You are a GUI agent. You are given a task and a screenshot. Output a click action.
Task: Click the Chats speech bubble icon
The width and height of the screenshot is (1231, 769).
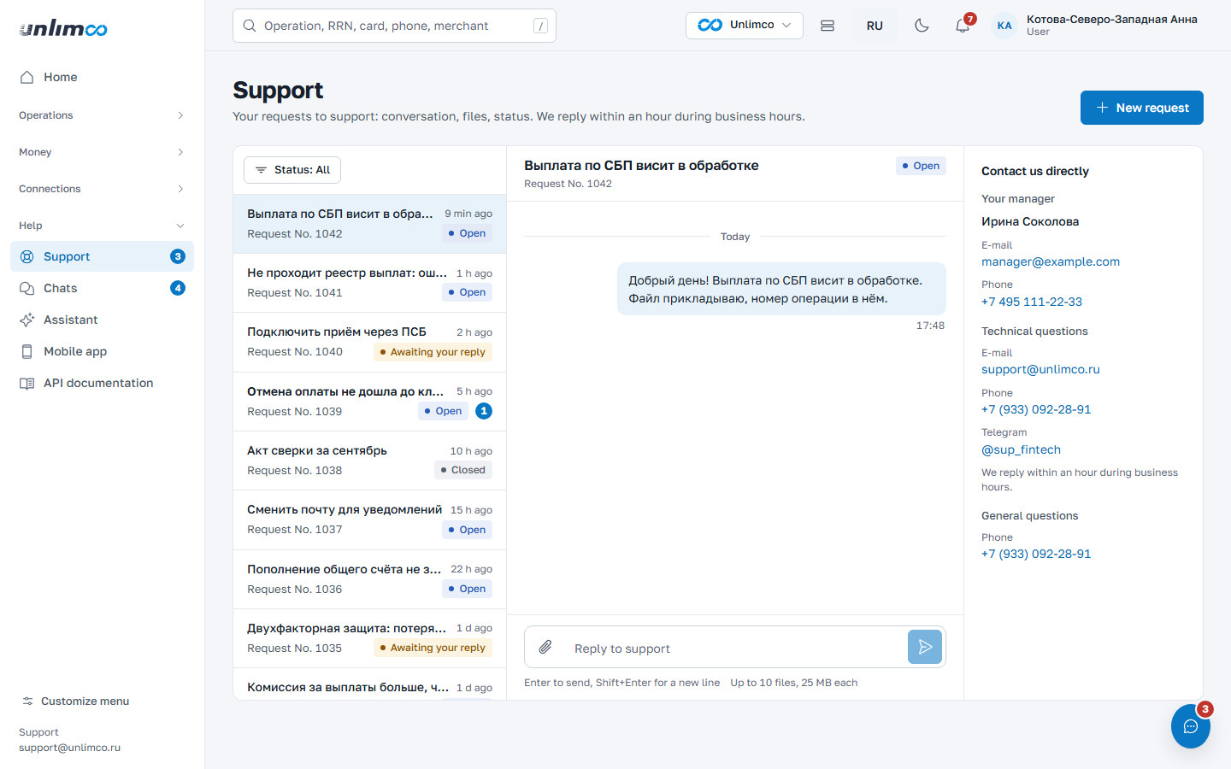click(x=27, y=288)
